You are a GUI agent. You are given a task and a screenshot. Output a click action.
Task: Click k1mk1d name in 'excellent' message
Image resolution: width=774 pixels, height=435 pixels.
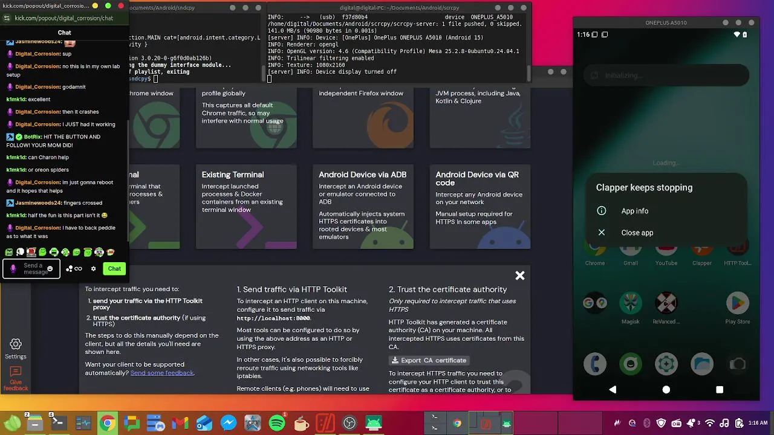tap(16, 99)
